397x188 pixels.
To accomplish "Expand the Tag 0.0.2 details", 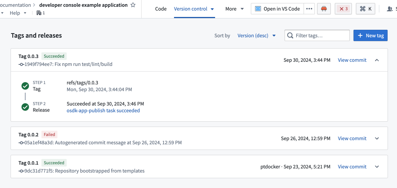I will pos(377,138).
